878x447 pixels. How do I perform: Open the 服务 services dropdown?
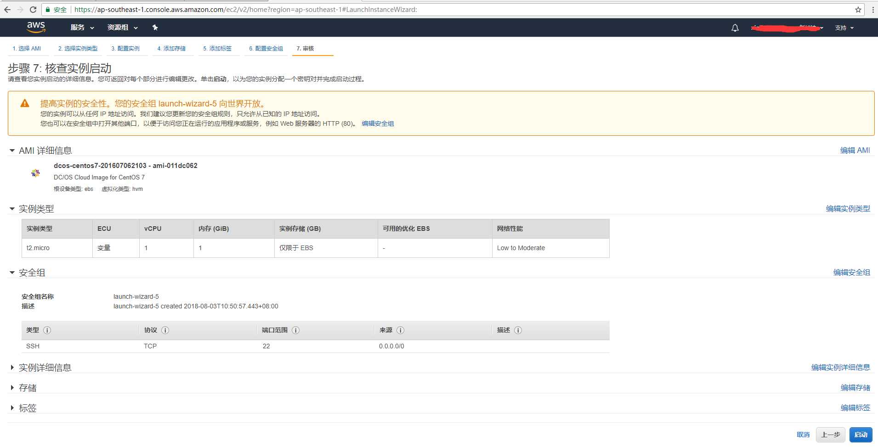82,28
